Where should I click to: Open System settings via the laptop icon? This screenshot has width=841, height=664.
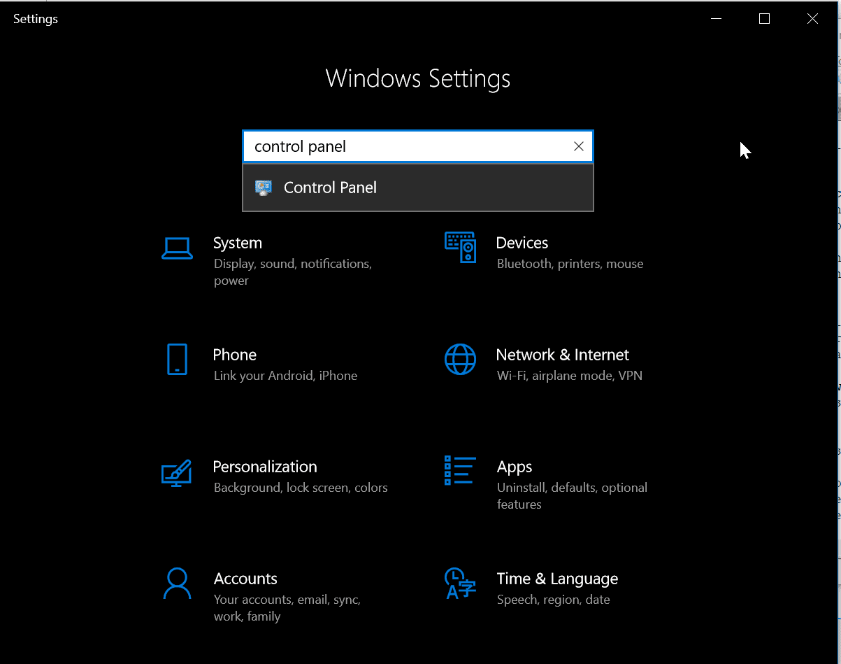pyautogui.click(x=177, y=248)
